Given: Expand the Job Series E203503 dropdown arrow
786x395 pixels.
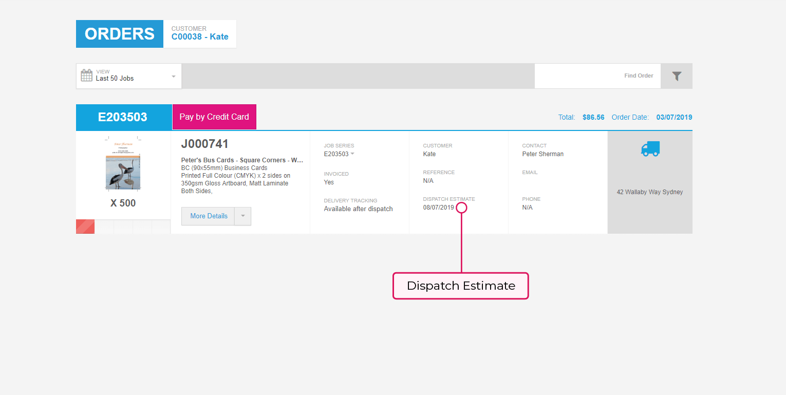Looking at the screenshot, I should pyautogui.click(x=352, y=154).
